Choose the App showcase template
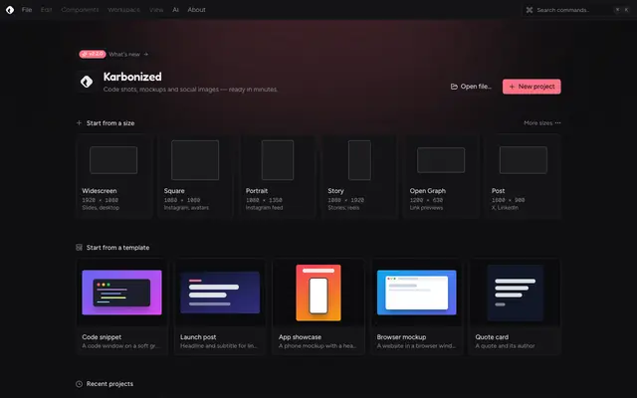The width and height of the screenshot is (637, 398). coord(318,306)
